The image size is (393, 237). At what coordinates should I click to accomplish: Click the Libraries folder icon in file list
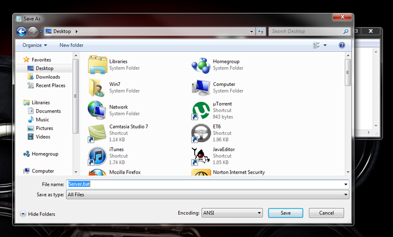coord(97,65)
